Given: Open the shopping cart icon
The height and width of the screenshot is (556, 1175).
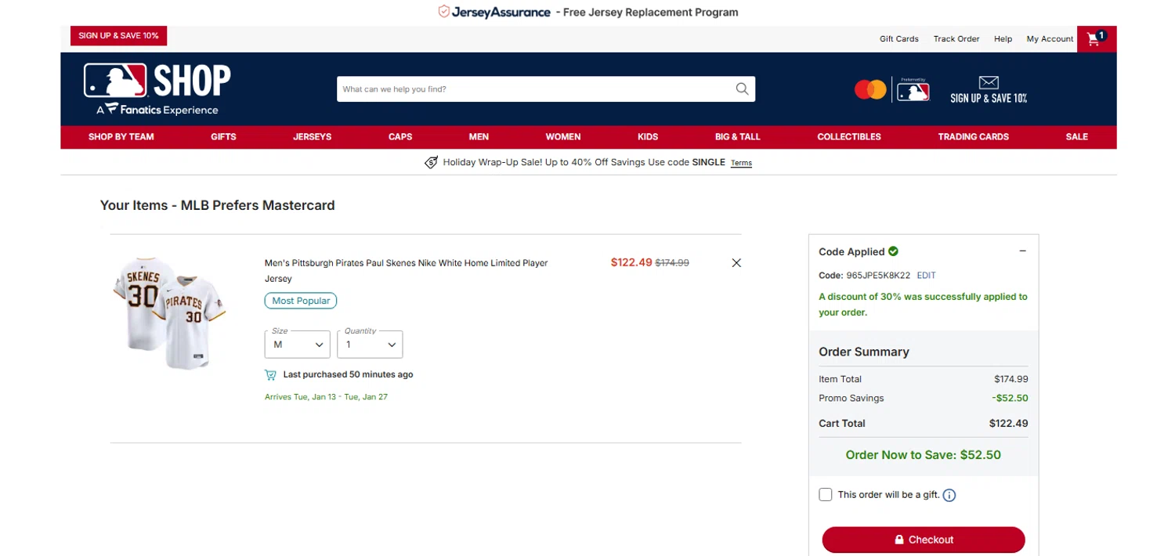Looking at the screenshot, I should click(x=1096, y=39).
